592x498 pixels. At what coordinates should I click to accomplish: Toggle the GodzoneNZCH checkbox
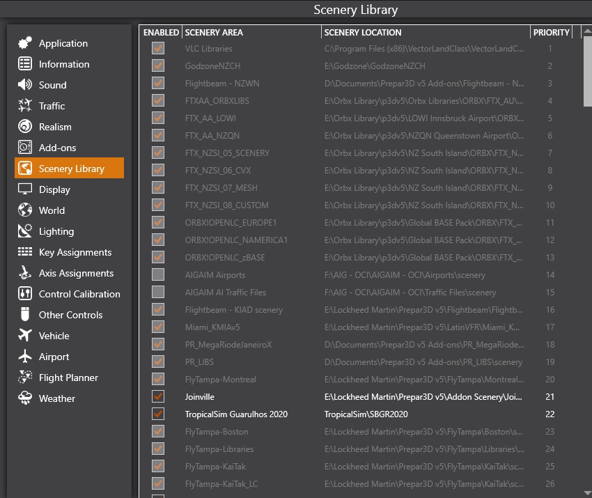[158, 65]
